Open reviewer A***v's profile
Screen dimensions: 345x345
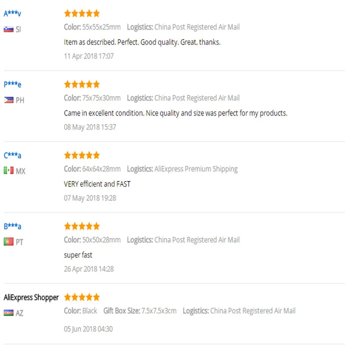(x=13, y=13)
